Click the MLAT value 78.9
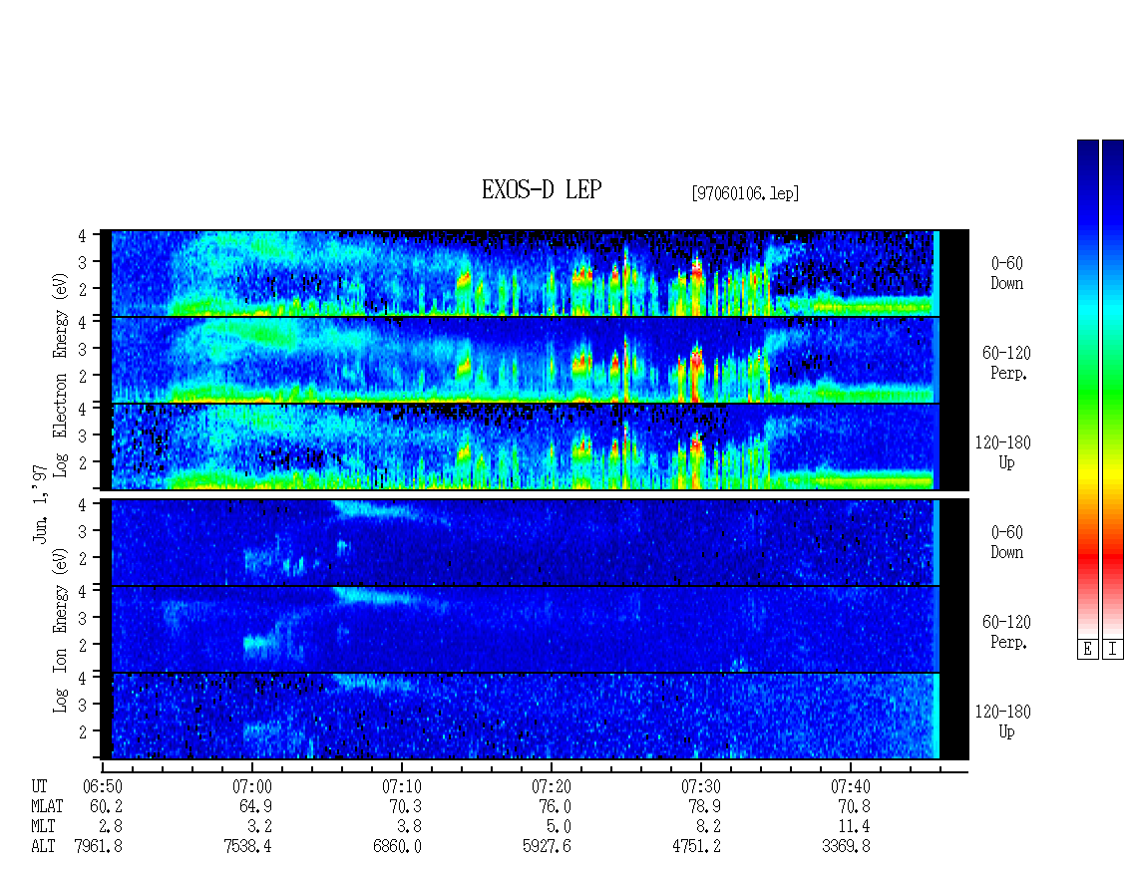This screenshot has width=1127, height=872. coord(704,806)
